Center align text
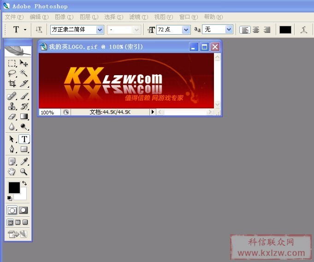Screen dimensions: 314x262 click(256, 30)
